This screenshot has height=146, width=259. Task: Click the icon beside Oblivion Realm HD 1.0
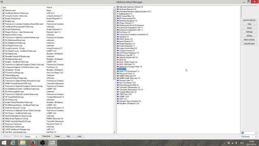(118, 58)
